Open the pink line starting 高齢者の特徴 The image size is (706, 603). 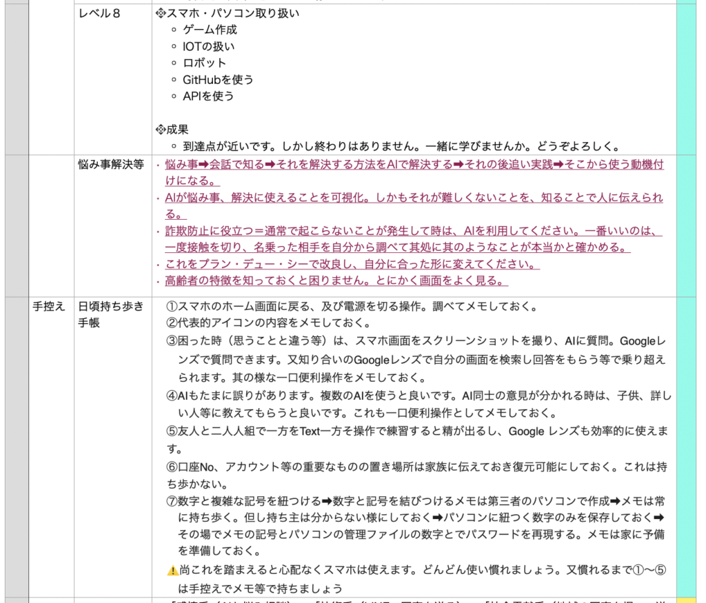(x=336, y=281)
